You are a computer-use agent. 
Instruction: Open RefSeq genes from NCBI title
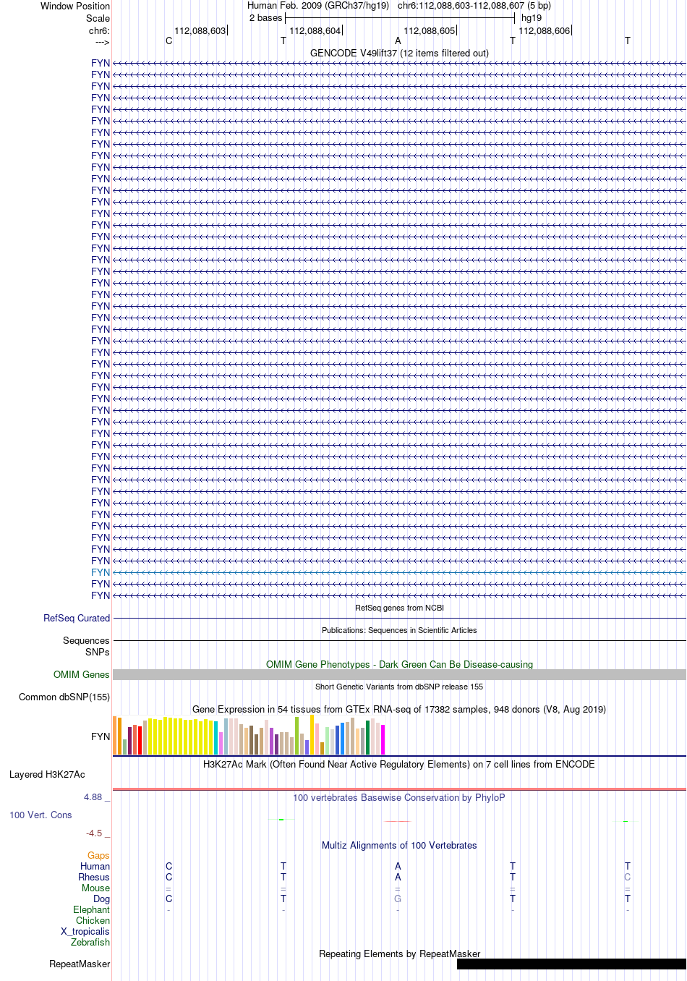[399, 608]
